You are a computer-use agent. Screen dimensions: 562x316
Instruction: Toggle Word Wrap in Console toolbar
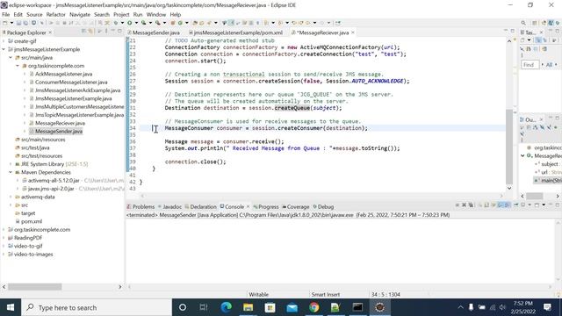(x=494, y=205)
